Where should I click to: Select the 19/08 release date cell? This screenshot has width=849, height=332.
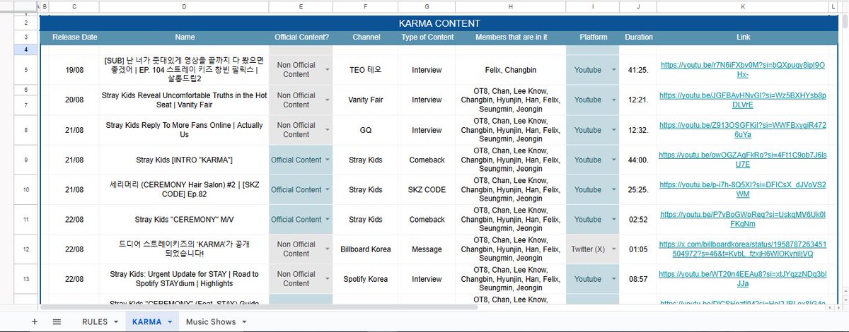pyautogui.click(x=75, y=70)
